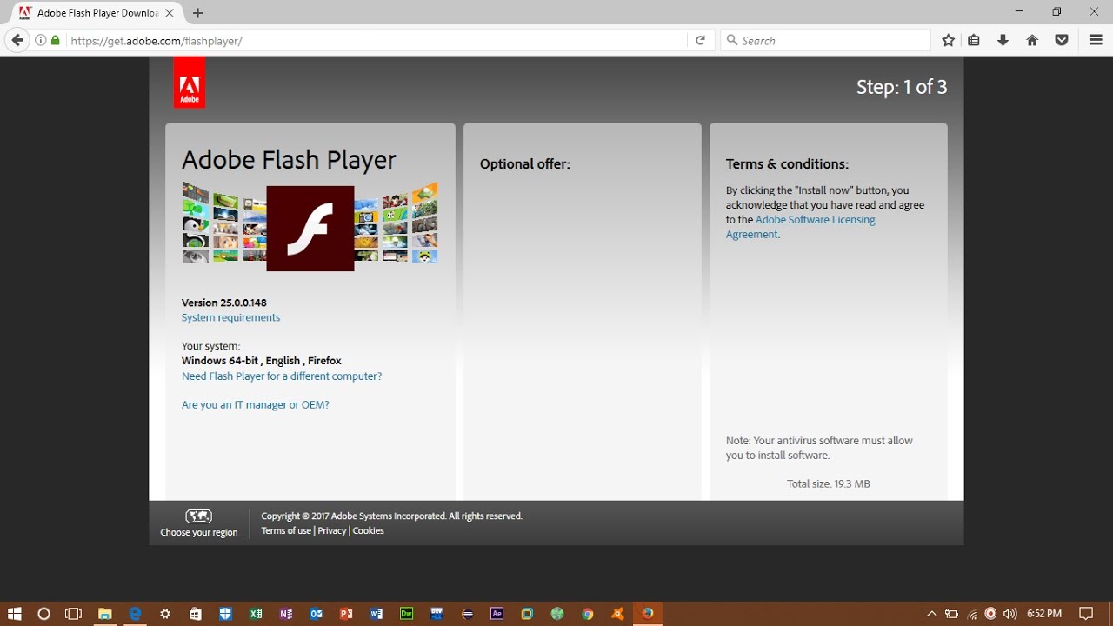Check battery status in the system tray
1113x626 pixels.
(952, 614)
